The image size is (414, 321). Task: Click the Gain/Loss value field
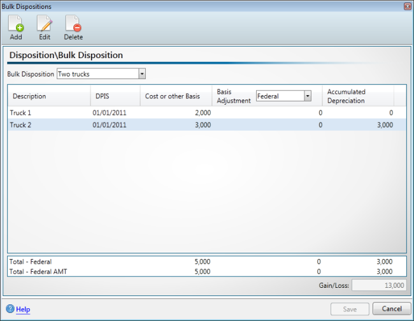coord(378,286)
